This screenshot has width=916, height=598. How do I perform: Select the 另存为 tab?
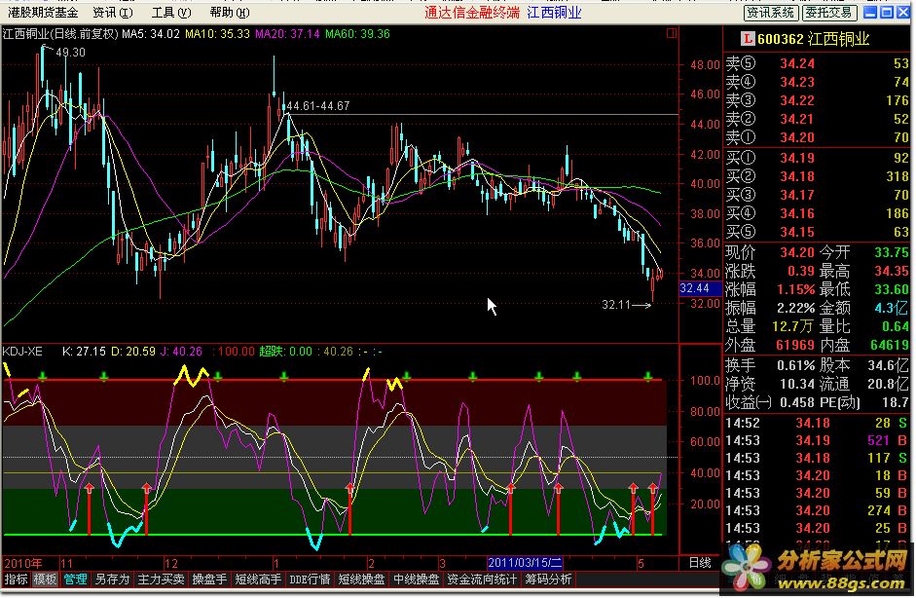click(x=112, y=579)
